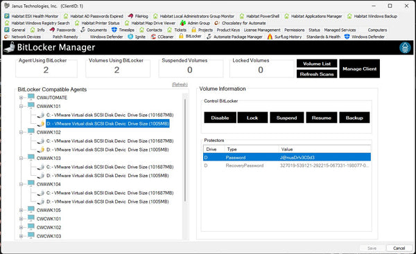This screenshot has width=416, height=254.
Task: Open Habitat Applications Manager tab
Action: pyautogui.click(x=313, y=16)
